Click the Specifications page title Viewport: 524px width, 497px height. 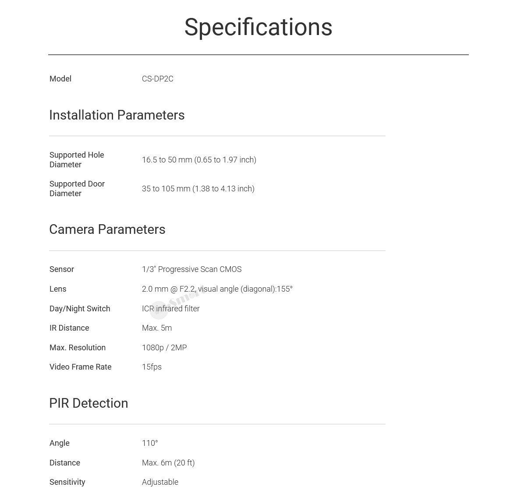(x=258, y=27)
